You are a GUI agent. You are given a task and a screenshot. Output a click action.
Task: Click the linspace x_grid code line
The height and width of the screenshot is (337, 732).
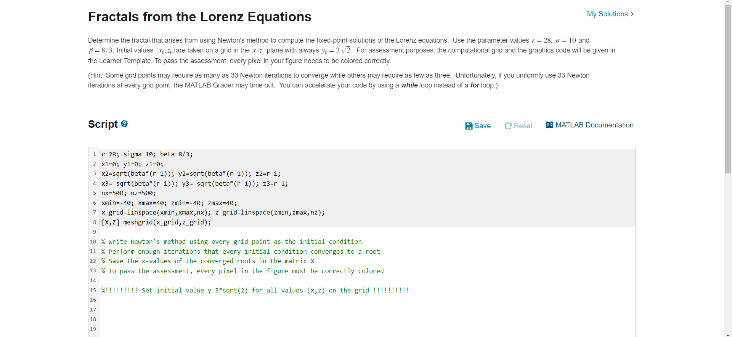pos(213,213)
